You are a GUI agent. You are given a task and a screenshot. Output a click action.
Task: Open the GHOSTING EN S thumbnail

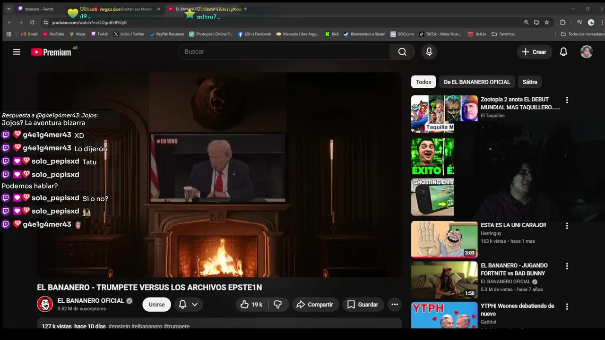click(432, 197)
